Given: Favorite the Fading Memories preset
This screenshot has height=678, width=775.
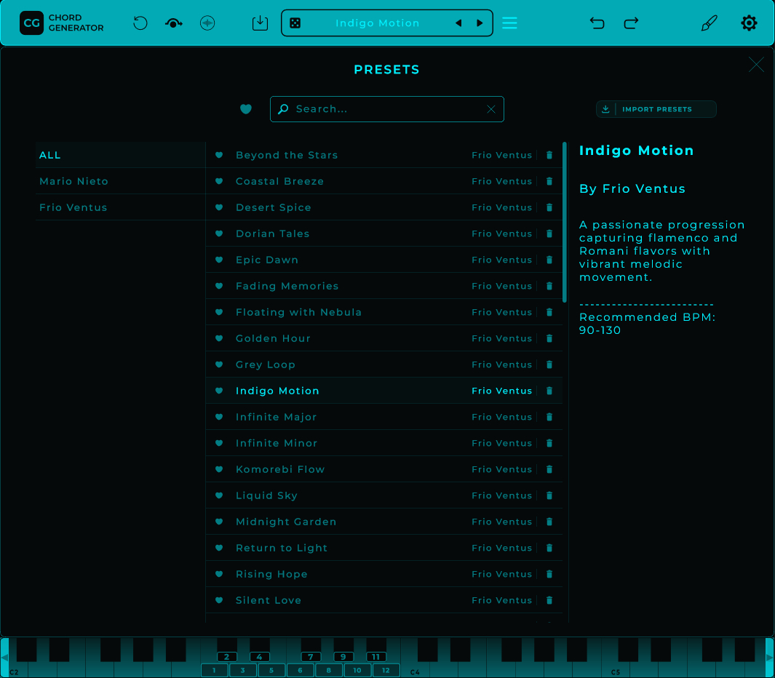Looking at the screenshot, I should tap(219, 286).
